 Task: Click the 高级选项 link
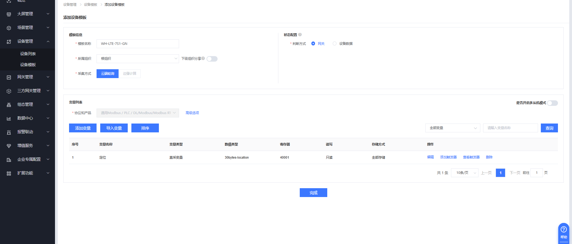[x=192, y=113]
